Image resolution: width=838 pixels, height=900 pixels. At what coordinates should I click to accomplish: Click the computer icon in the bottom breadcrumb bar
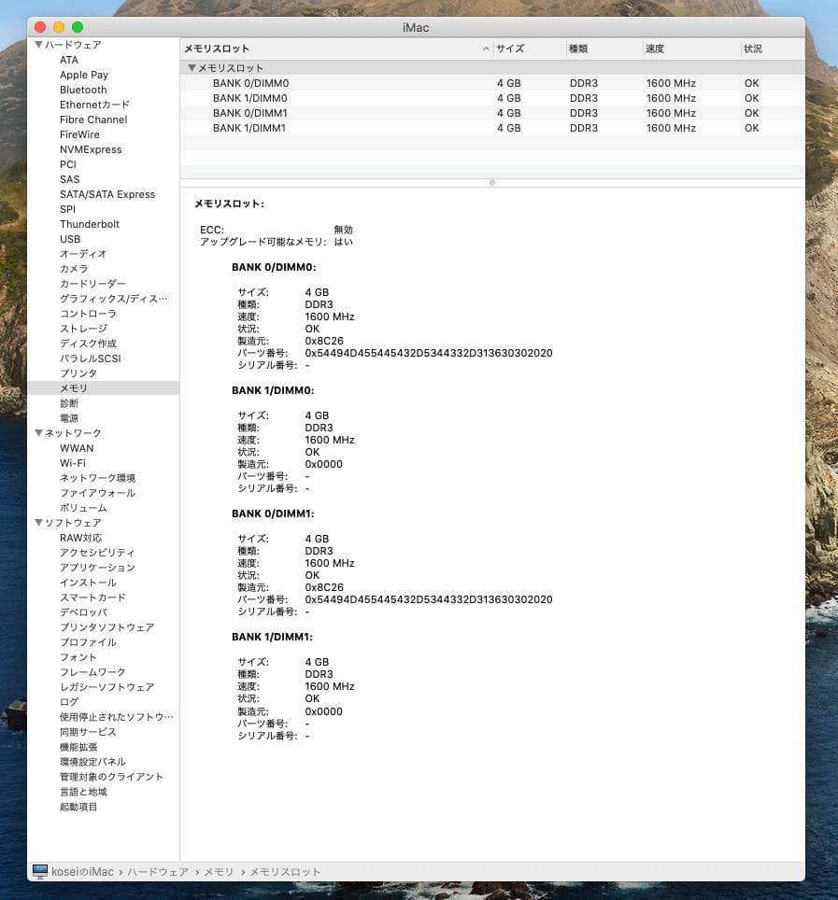pyautogui.click(x=39, y=870)
